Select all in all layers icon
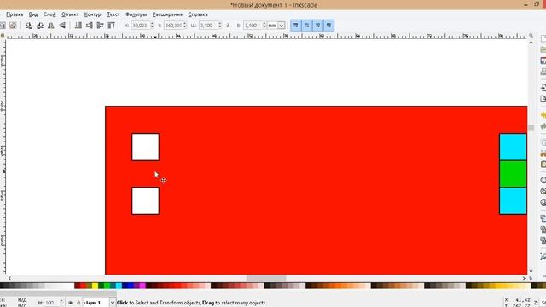The height and width of the screenshot is (307, 546). pyautogui.click(x=3, y=26)
